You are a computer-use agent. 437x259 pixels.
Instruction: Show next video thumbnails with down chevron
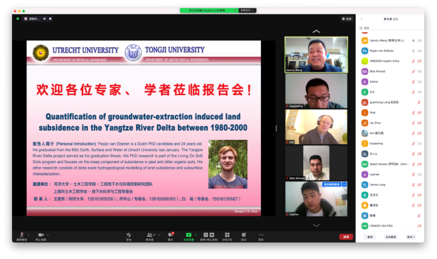[x=316, y=225]
